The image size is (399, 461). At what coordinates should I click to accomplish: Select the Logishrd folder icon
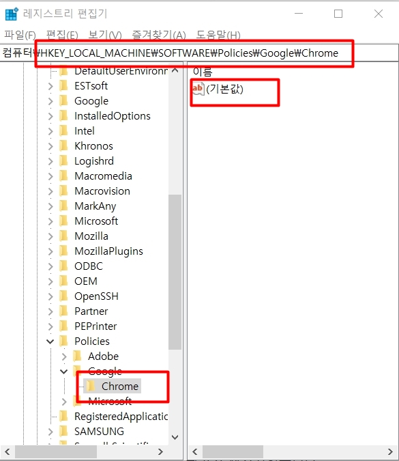[x=63, y=160]
